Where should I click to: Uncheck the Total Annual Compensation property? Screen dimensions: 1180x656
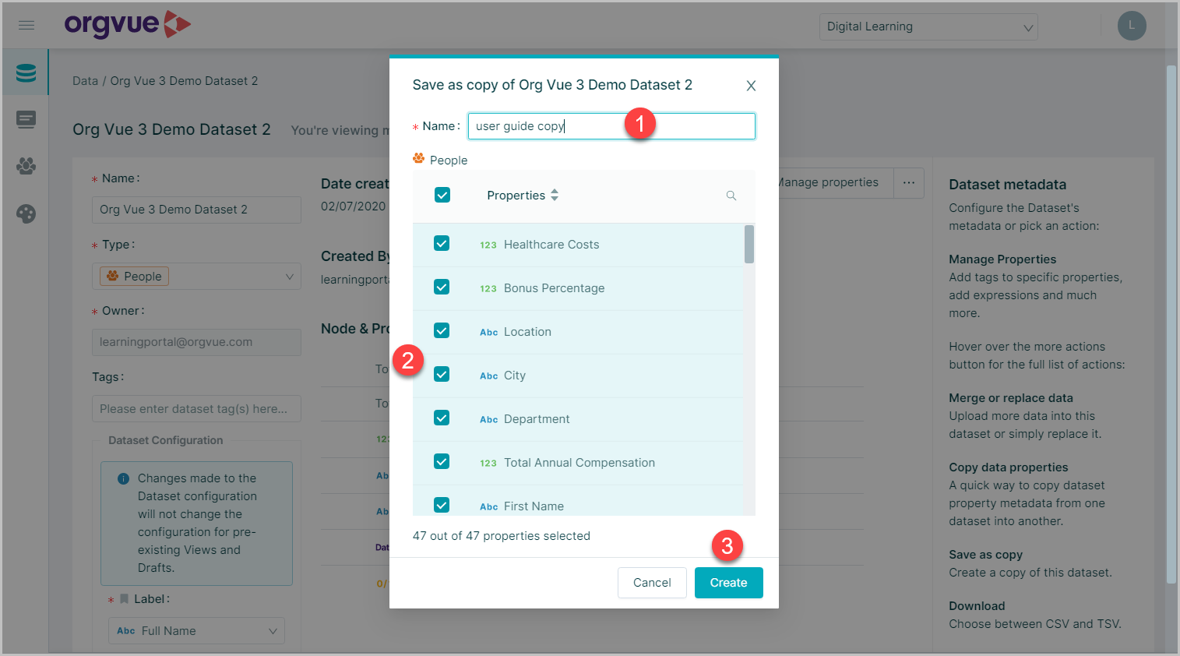(x=442, y=462)
